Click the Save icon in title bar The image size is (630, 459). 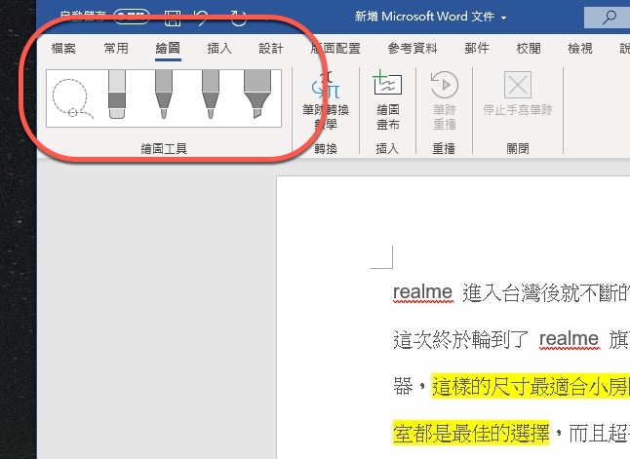(173, 17)
